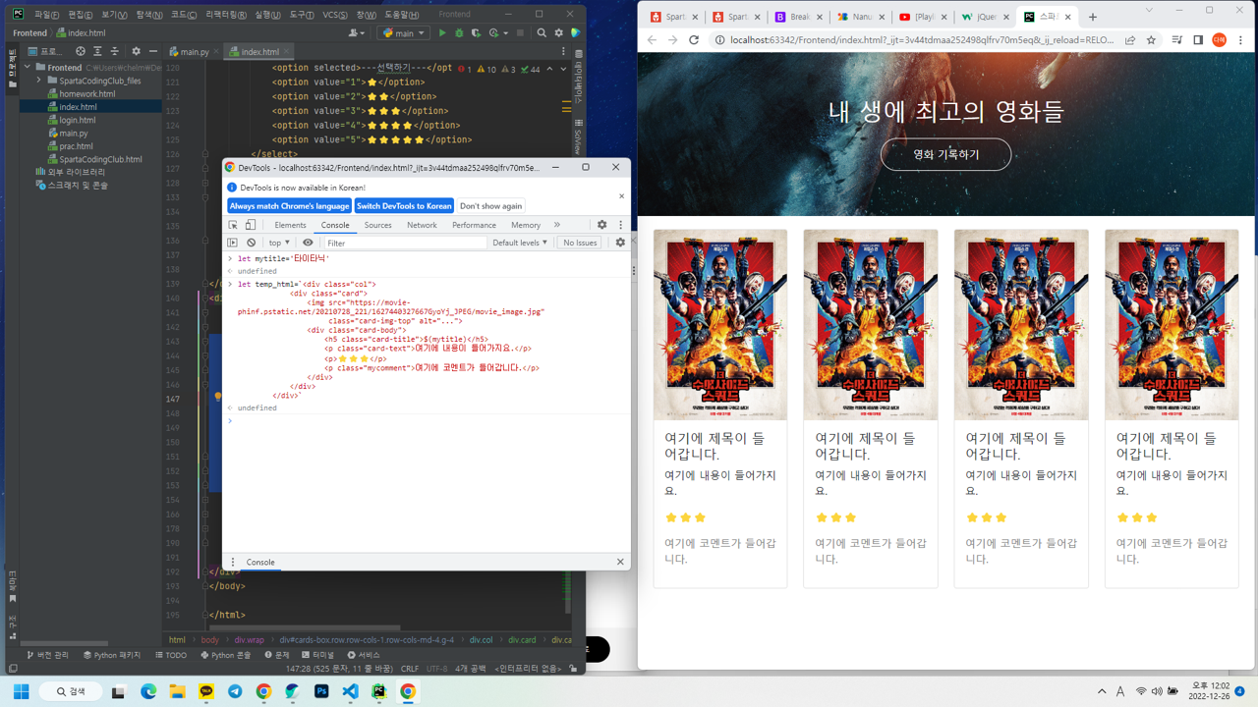Open the Python 콘솔 tool window
This screenshot has height=707, width=1258.
coord(225,655)
